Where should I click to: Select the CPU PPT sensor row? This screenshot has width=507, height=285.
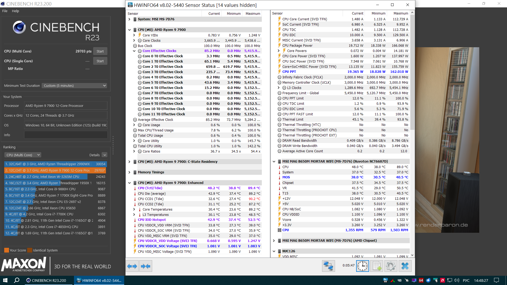tap(343, 72)
